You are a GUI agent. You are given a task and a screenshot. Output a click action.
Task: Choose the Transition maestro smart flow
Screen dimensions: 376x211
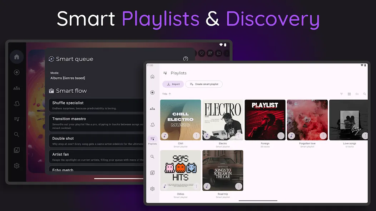[x=96, y=123]
